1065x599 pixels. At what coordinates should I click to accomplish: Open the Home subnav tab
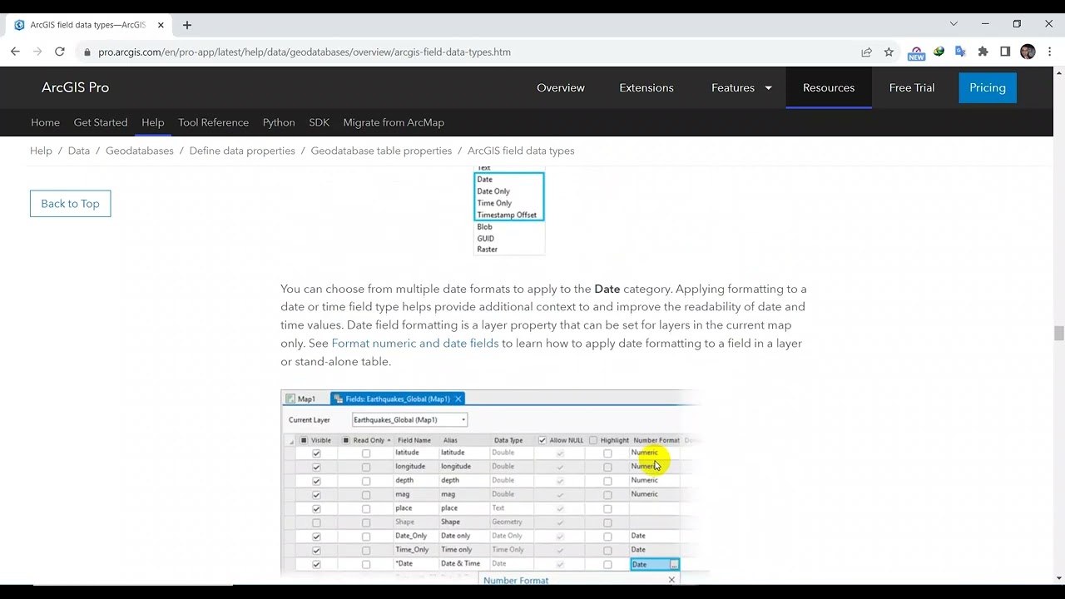point(45,122)
